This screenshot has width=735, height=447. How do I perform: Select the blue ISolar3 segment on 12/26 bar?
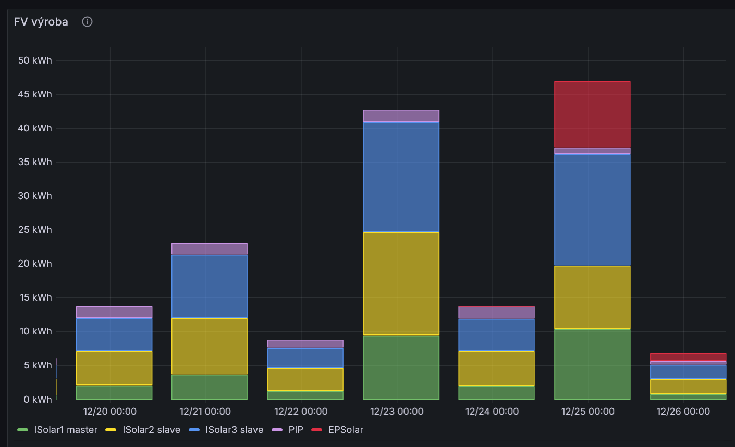[x=688, y=371]
